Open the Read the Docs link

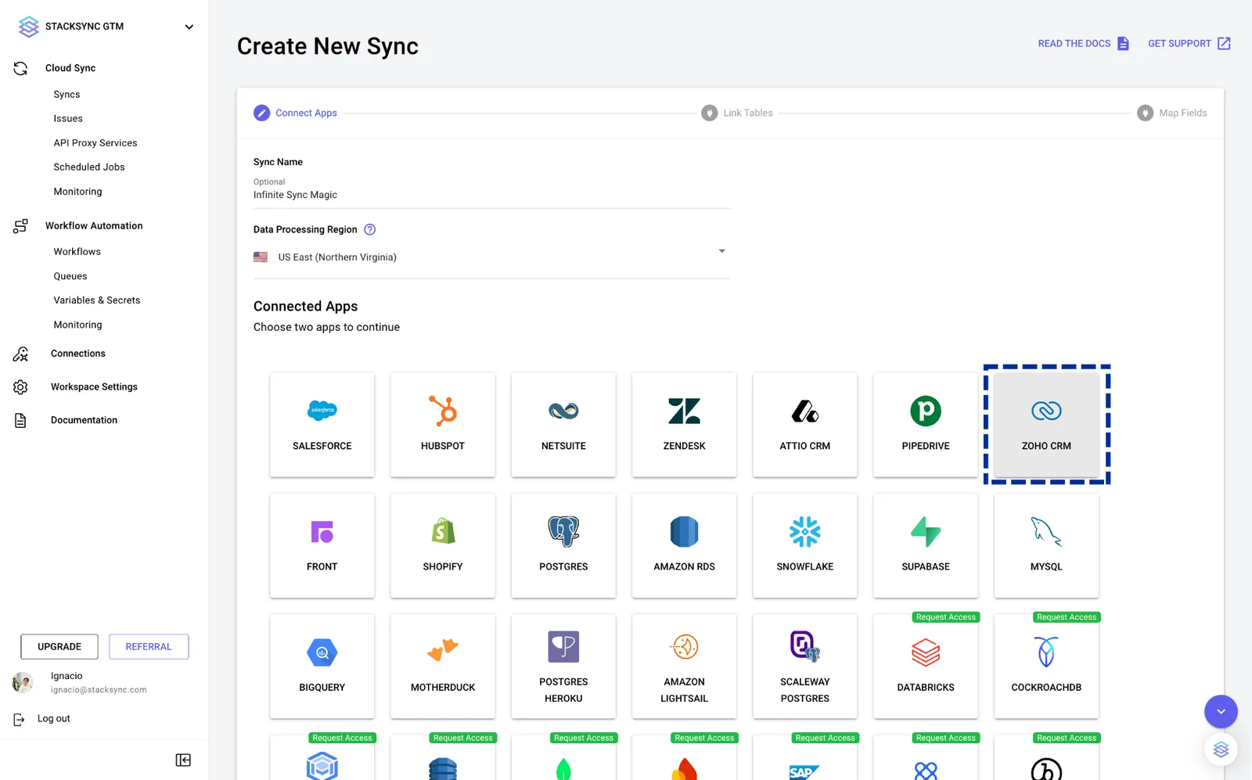tap(1084, 43)
